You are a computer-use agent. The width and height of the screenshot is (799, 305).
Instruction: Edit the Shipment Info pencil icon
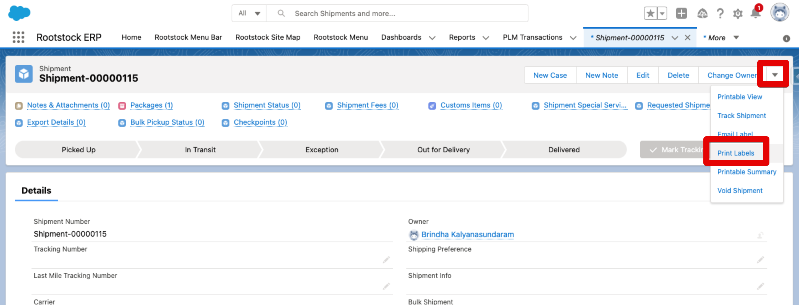click(760, 286)
